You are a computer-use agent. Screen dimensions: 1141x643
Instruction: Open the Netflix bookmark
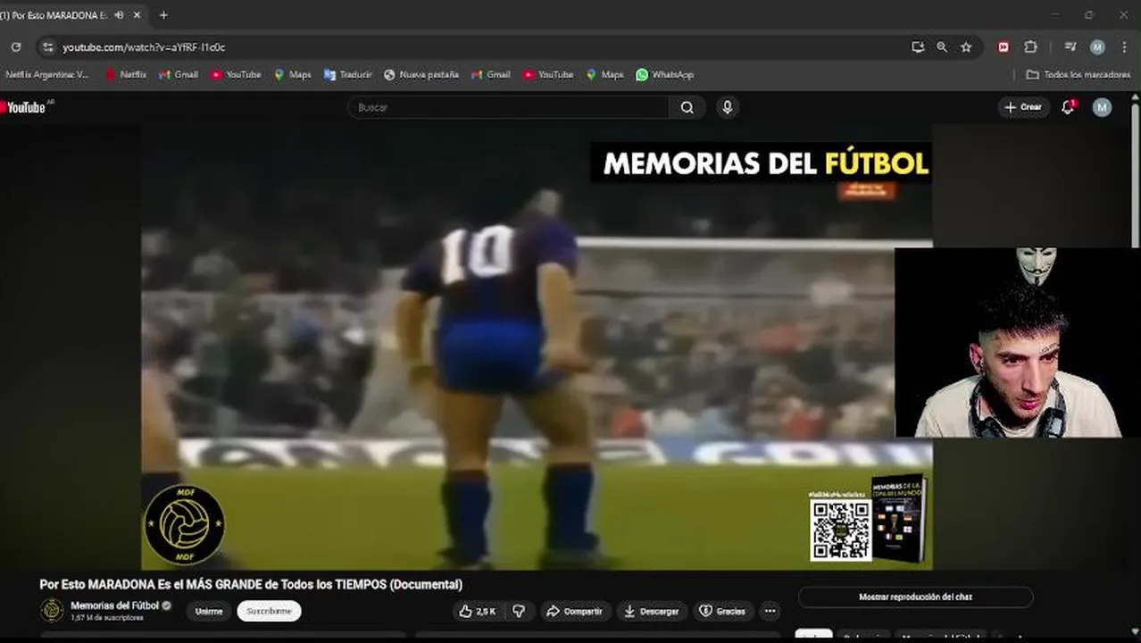click(x=126, y=75)
